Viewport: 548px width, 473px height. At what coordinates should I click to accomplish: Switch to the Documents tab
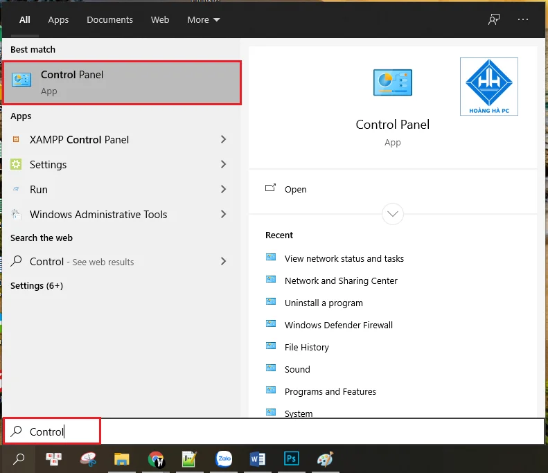(x=109, y=20)
